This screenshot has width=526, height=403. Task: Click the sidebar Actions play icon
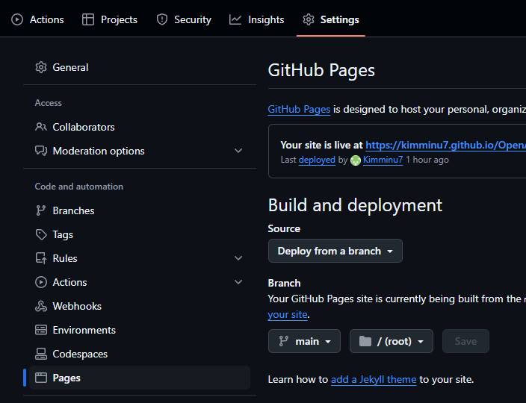41,282
